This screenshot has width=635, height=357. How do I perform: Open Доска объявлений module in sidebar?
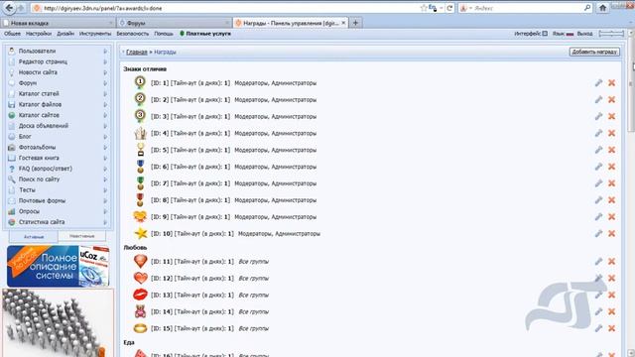point(44,126)
